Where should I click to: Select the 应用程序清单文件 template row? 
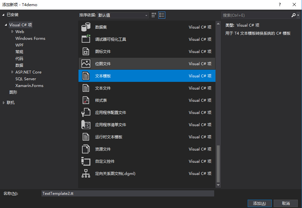click(x=147, y=125)
